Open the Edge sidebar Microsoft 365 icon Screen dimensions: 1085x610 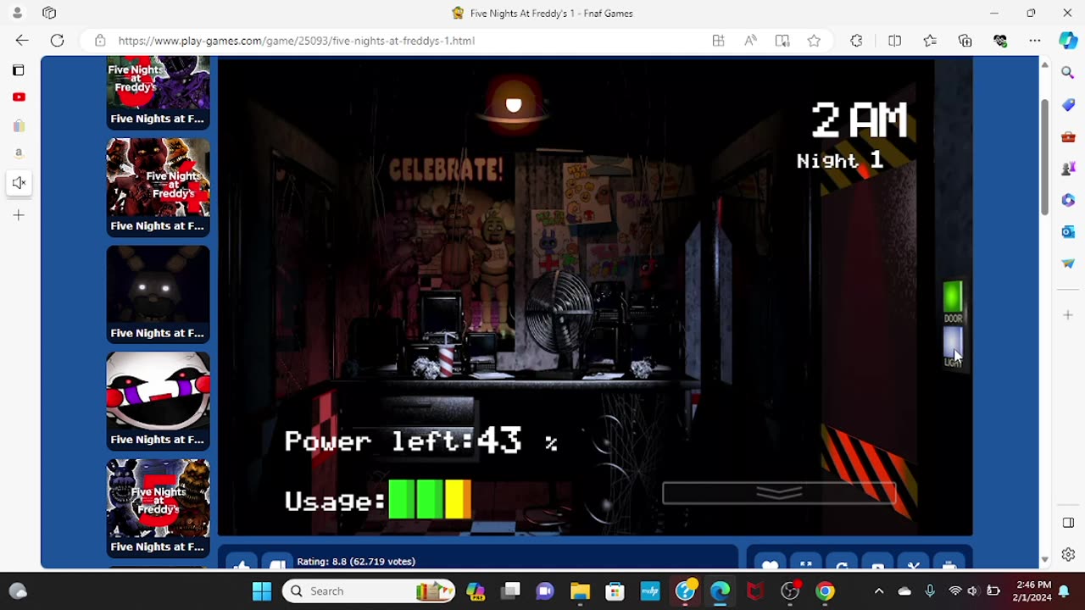click(1068, 200)
